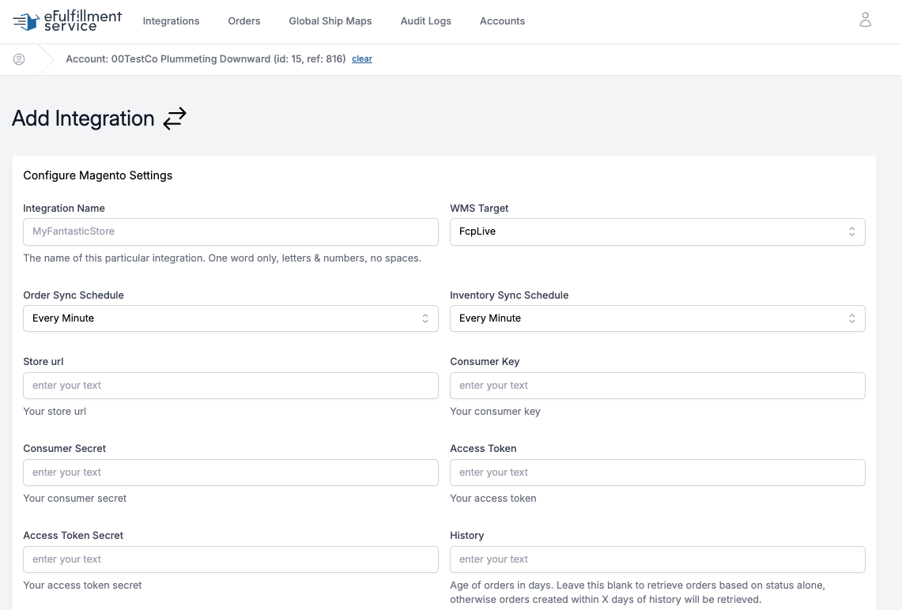
Task: Click the Integration Name label
Action: pos(64,208)
